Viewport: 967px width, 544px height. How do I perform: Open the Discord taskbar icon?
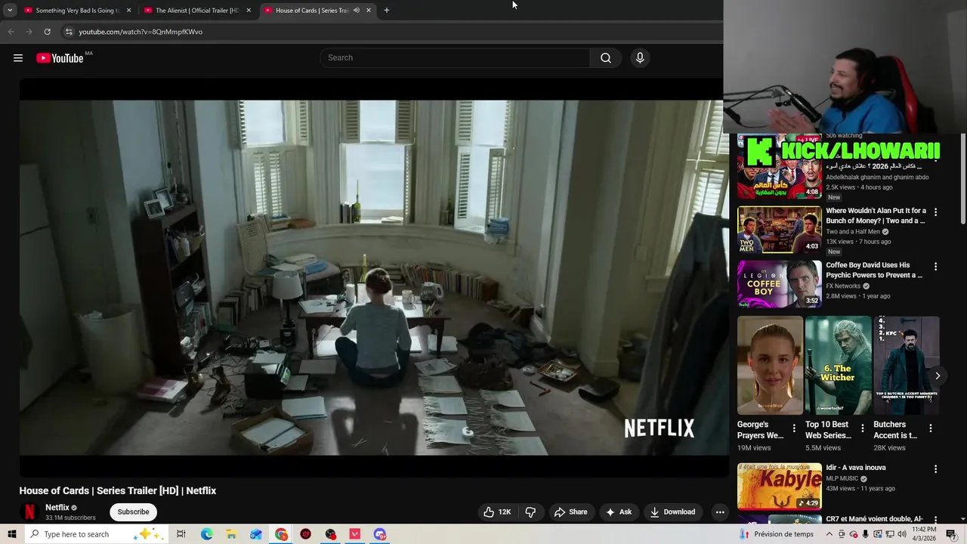pos(379,534)
